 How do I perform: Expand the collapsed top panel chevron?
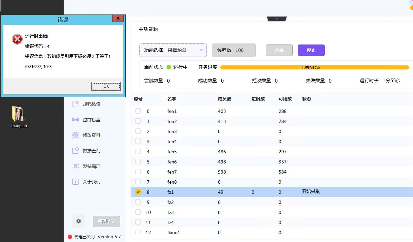click(277, 19)
